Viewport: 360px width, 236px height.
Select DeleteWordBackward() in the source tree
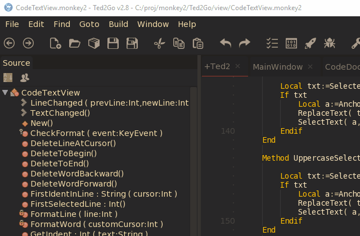[x=76, y=174]
